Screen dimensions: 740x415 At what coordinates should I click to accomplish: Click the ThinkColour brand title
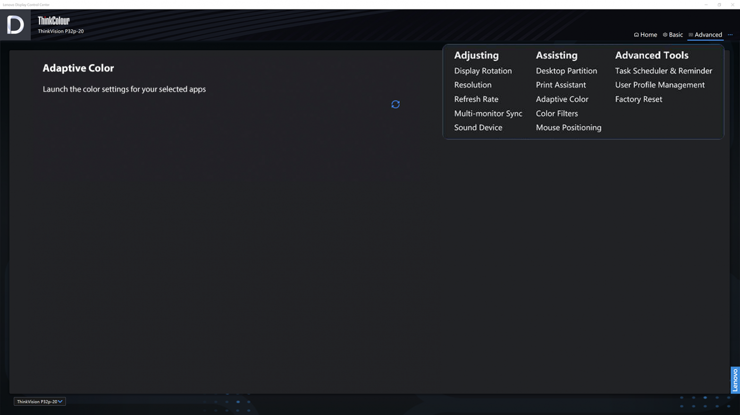pos(54,21)
